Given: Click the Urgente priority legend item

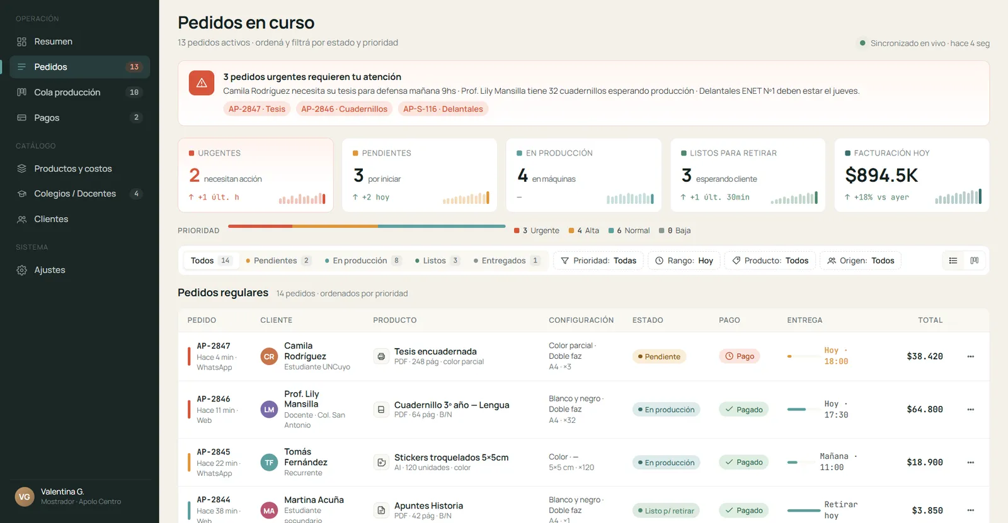Looking at the screenshot, I should [x=537, y=230].
